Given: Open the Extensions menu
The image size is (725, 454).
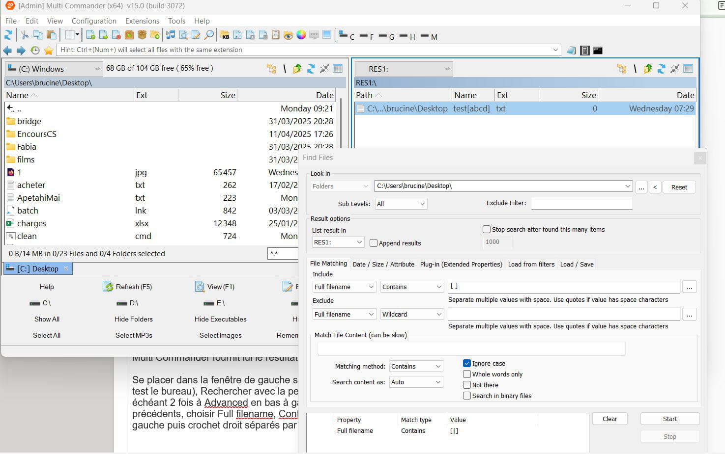Looking at the screenshot, I should coord(142,21).
